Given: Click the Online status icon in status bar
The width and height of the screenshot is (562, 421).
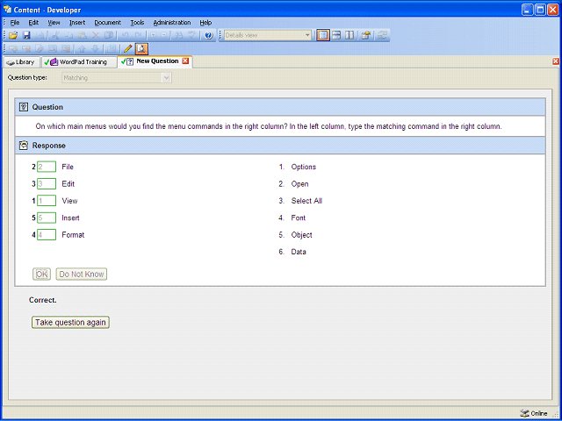Looking at the screenshot, I should tap(524, 413).
